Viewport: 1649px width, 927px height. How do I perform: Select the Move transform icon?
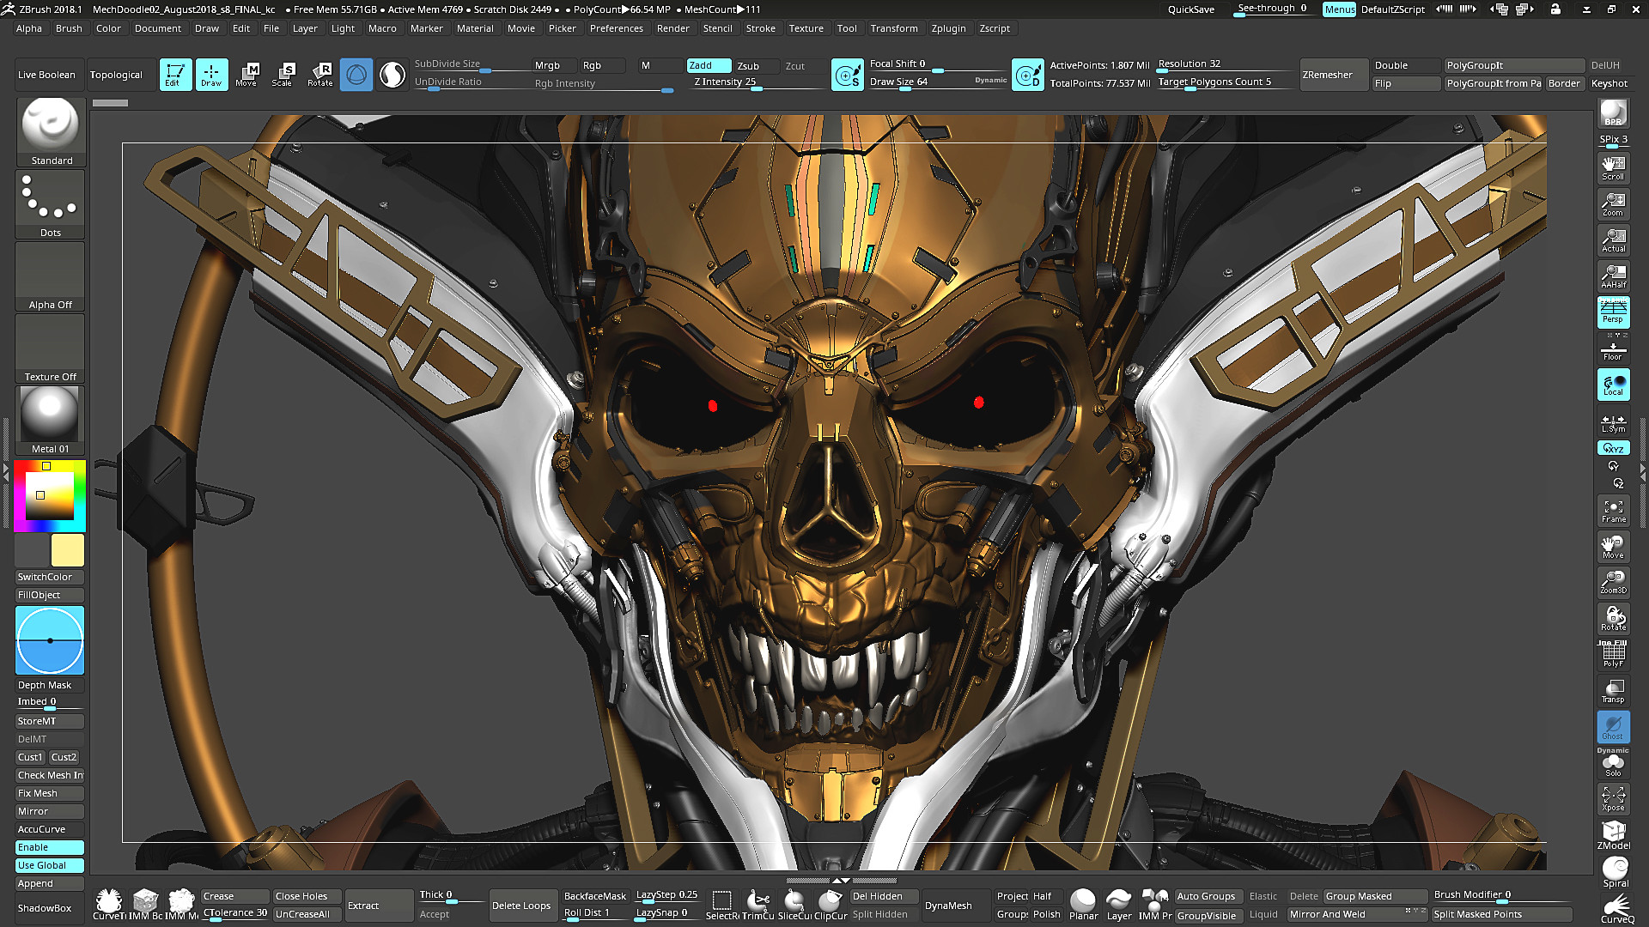(x=246, y=75)
